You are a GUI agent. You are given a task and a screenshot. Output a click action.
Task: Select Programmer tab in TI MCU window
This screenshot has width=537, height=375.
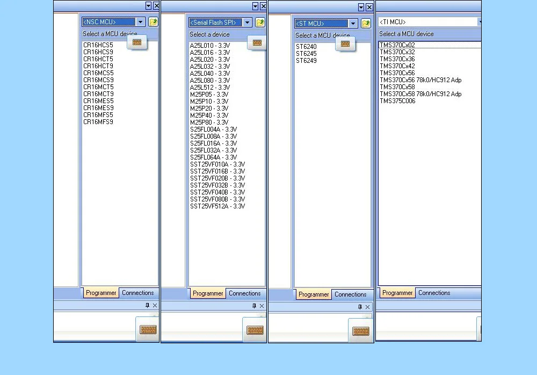click(397, 293)
